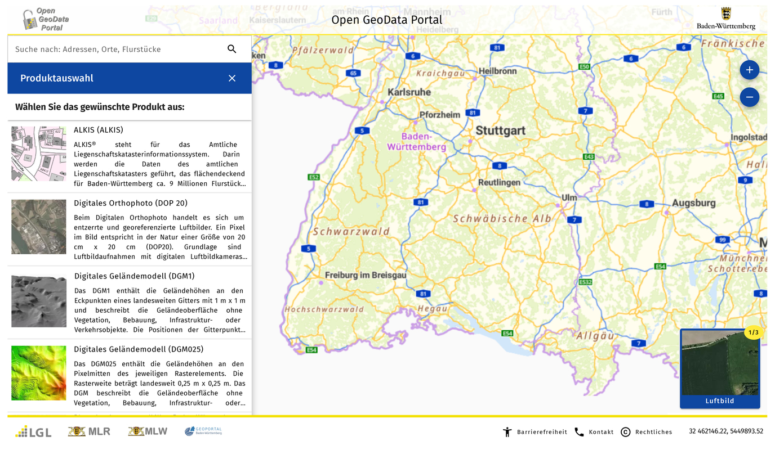Click the Stuttgart label on the map
Image resolution: width=775 pixels, height=450 pixels.
pos(500,130)
